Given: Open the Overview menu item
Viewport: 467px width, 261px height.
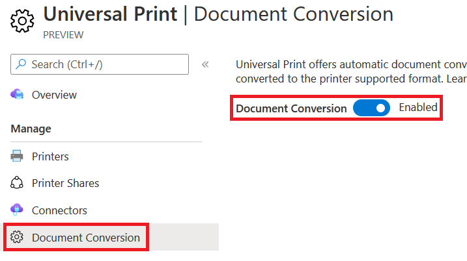Looking at the screenshot, I should pyautogui.click(x=54, y=95).
